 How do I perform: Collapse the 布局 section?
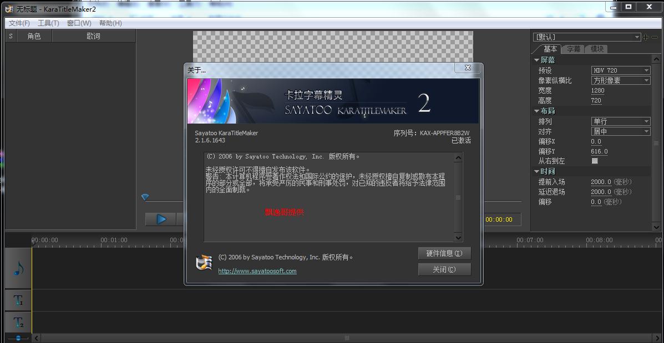[x=536, y=111]
